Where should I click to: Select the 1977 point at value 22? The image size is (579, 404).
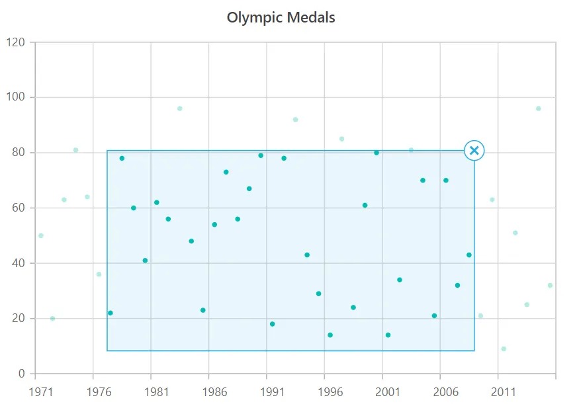(x=111, y=313)
